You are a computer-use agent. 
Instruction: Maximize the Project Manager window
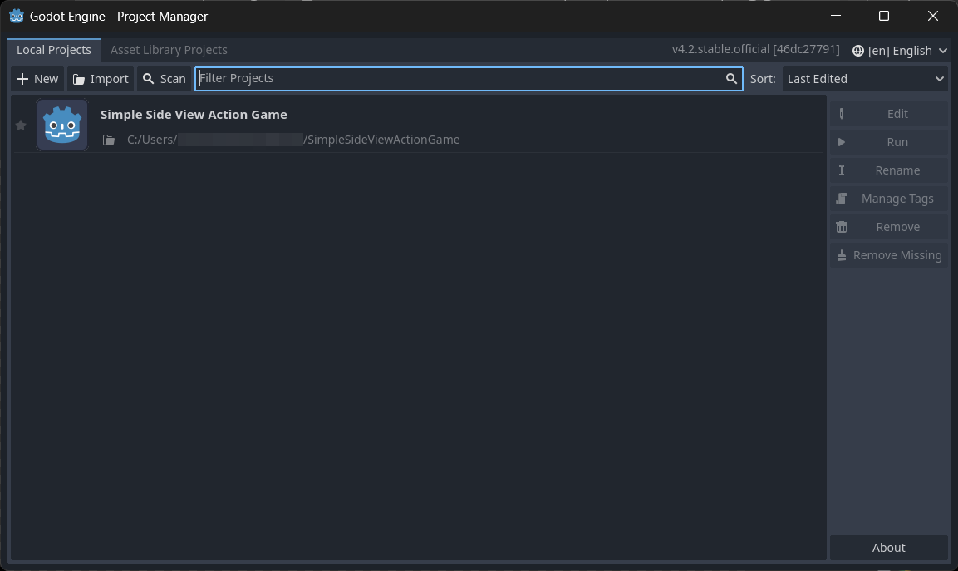(x=884, y=17)
